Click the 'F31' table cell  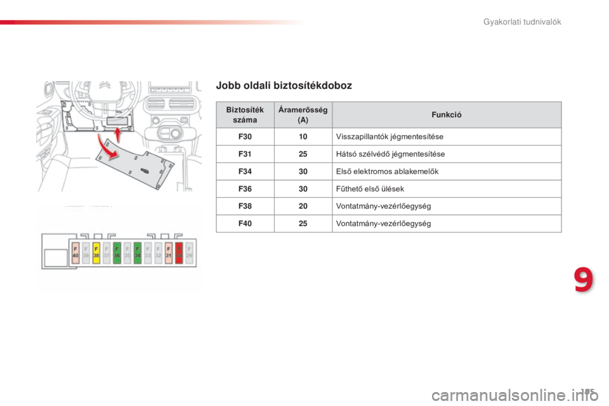(245, 154)
